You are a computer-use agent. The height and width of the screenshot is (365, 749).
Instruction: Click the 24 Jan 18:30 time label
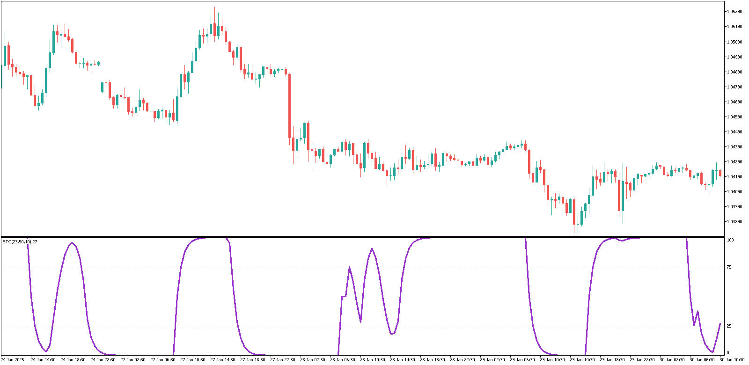tap(73, 360)
